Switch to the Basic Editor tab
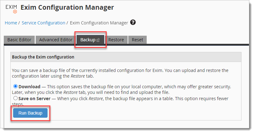254x133 pixels. tap(19, 40)
